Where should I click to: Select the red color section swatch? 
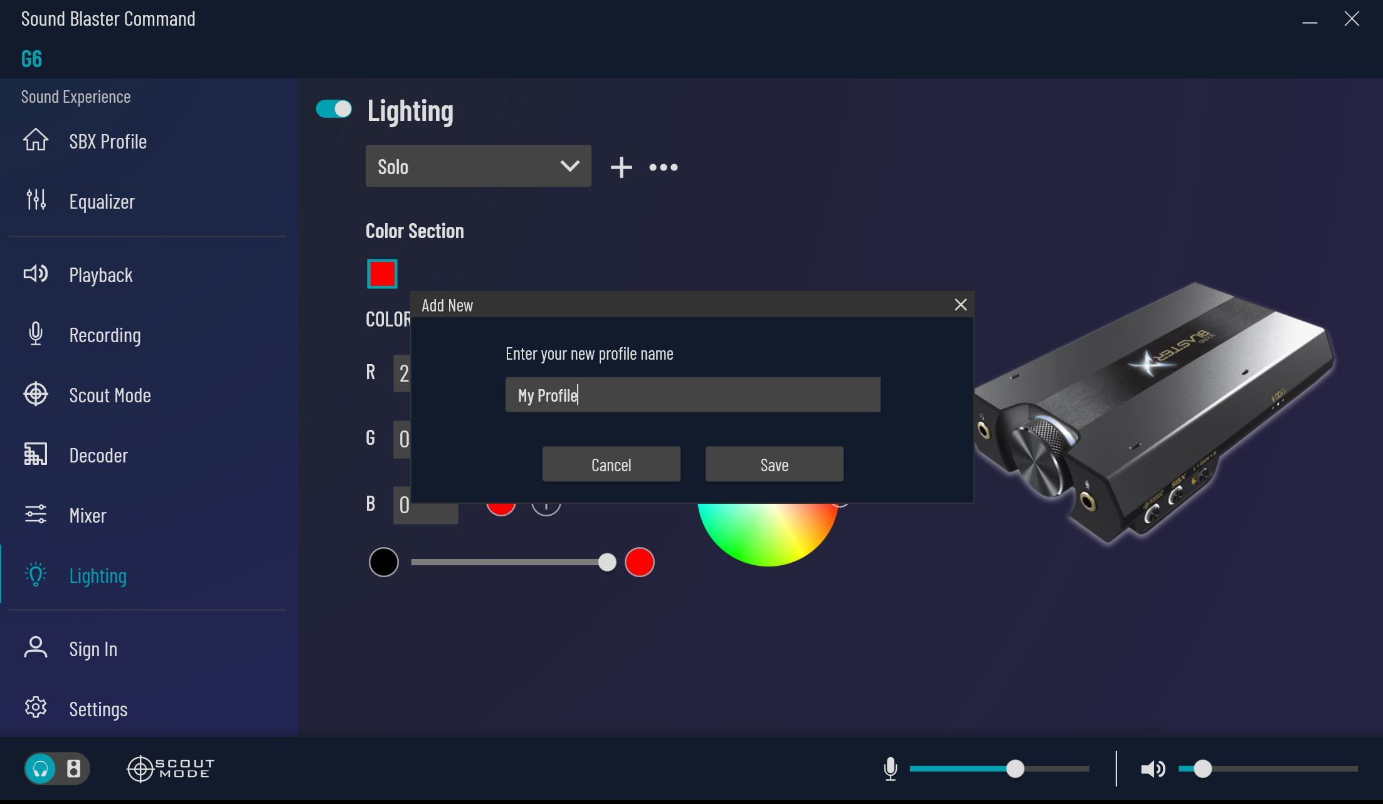point(382,274)
